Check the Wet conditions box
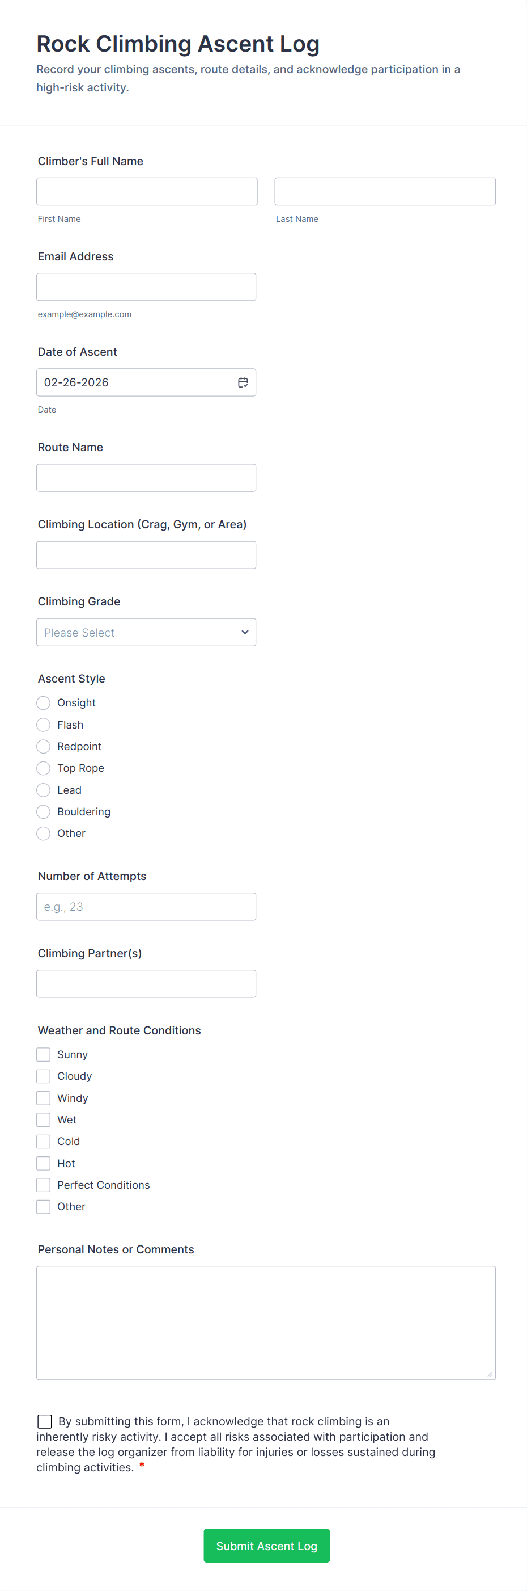This screenshot has height=1591, width=527. click(43, 1119)
